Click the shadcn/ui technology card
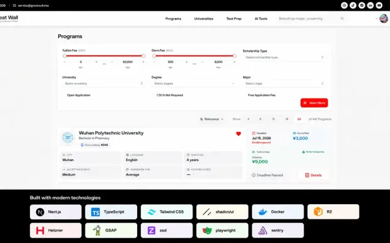390x243 pixels. (x=222, y=212)
